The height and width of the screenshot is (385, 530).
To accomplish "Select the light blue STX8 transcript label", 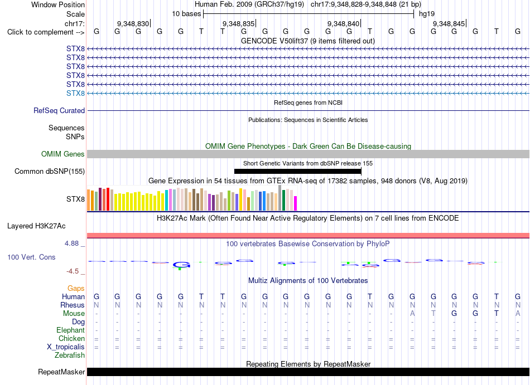I will [75, 93].
